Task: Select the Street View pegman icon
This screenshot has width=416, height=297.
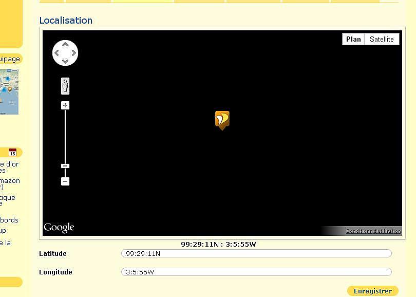Action: pos(65,86)
